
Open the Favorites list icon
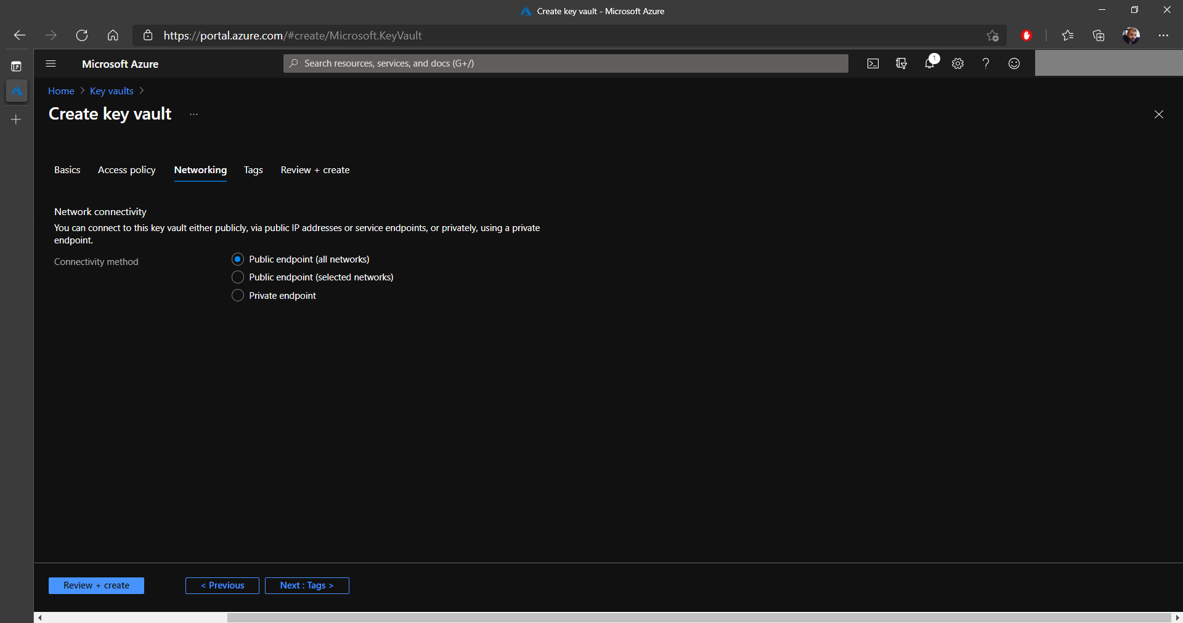tap(1068, 36)
